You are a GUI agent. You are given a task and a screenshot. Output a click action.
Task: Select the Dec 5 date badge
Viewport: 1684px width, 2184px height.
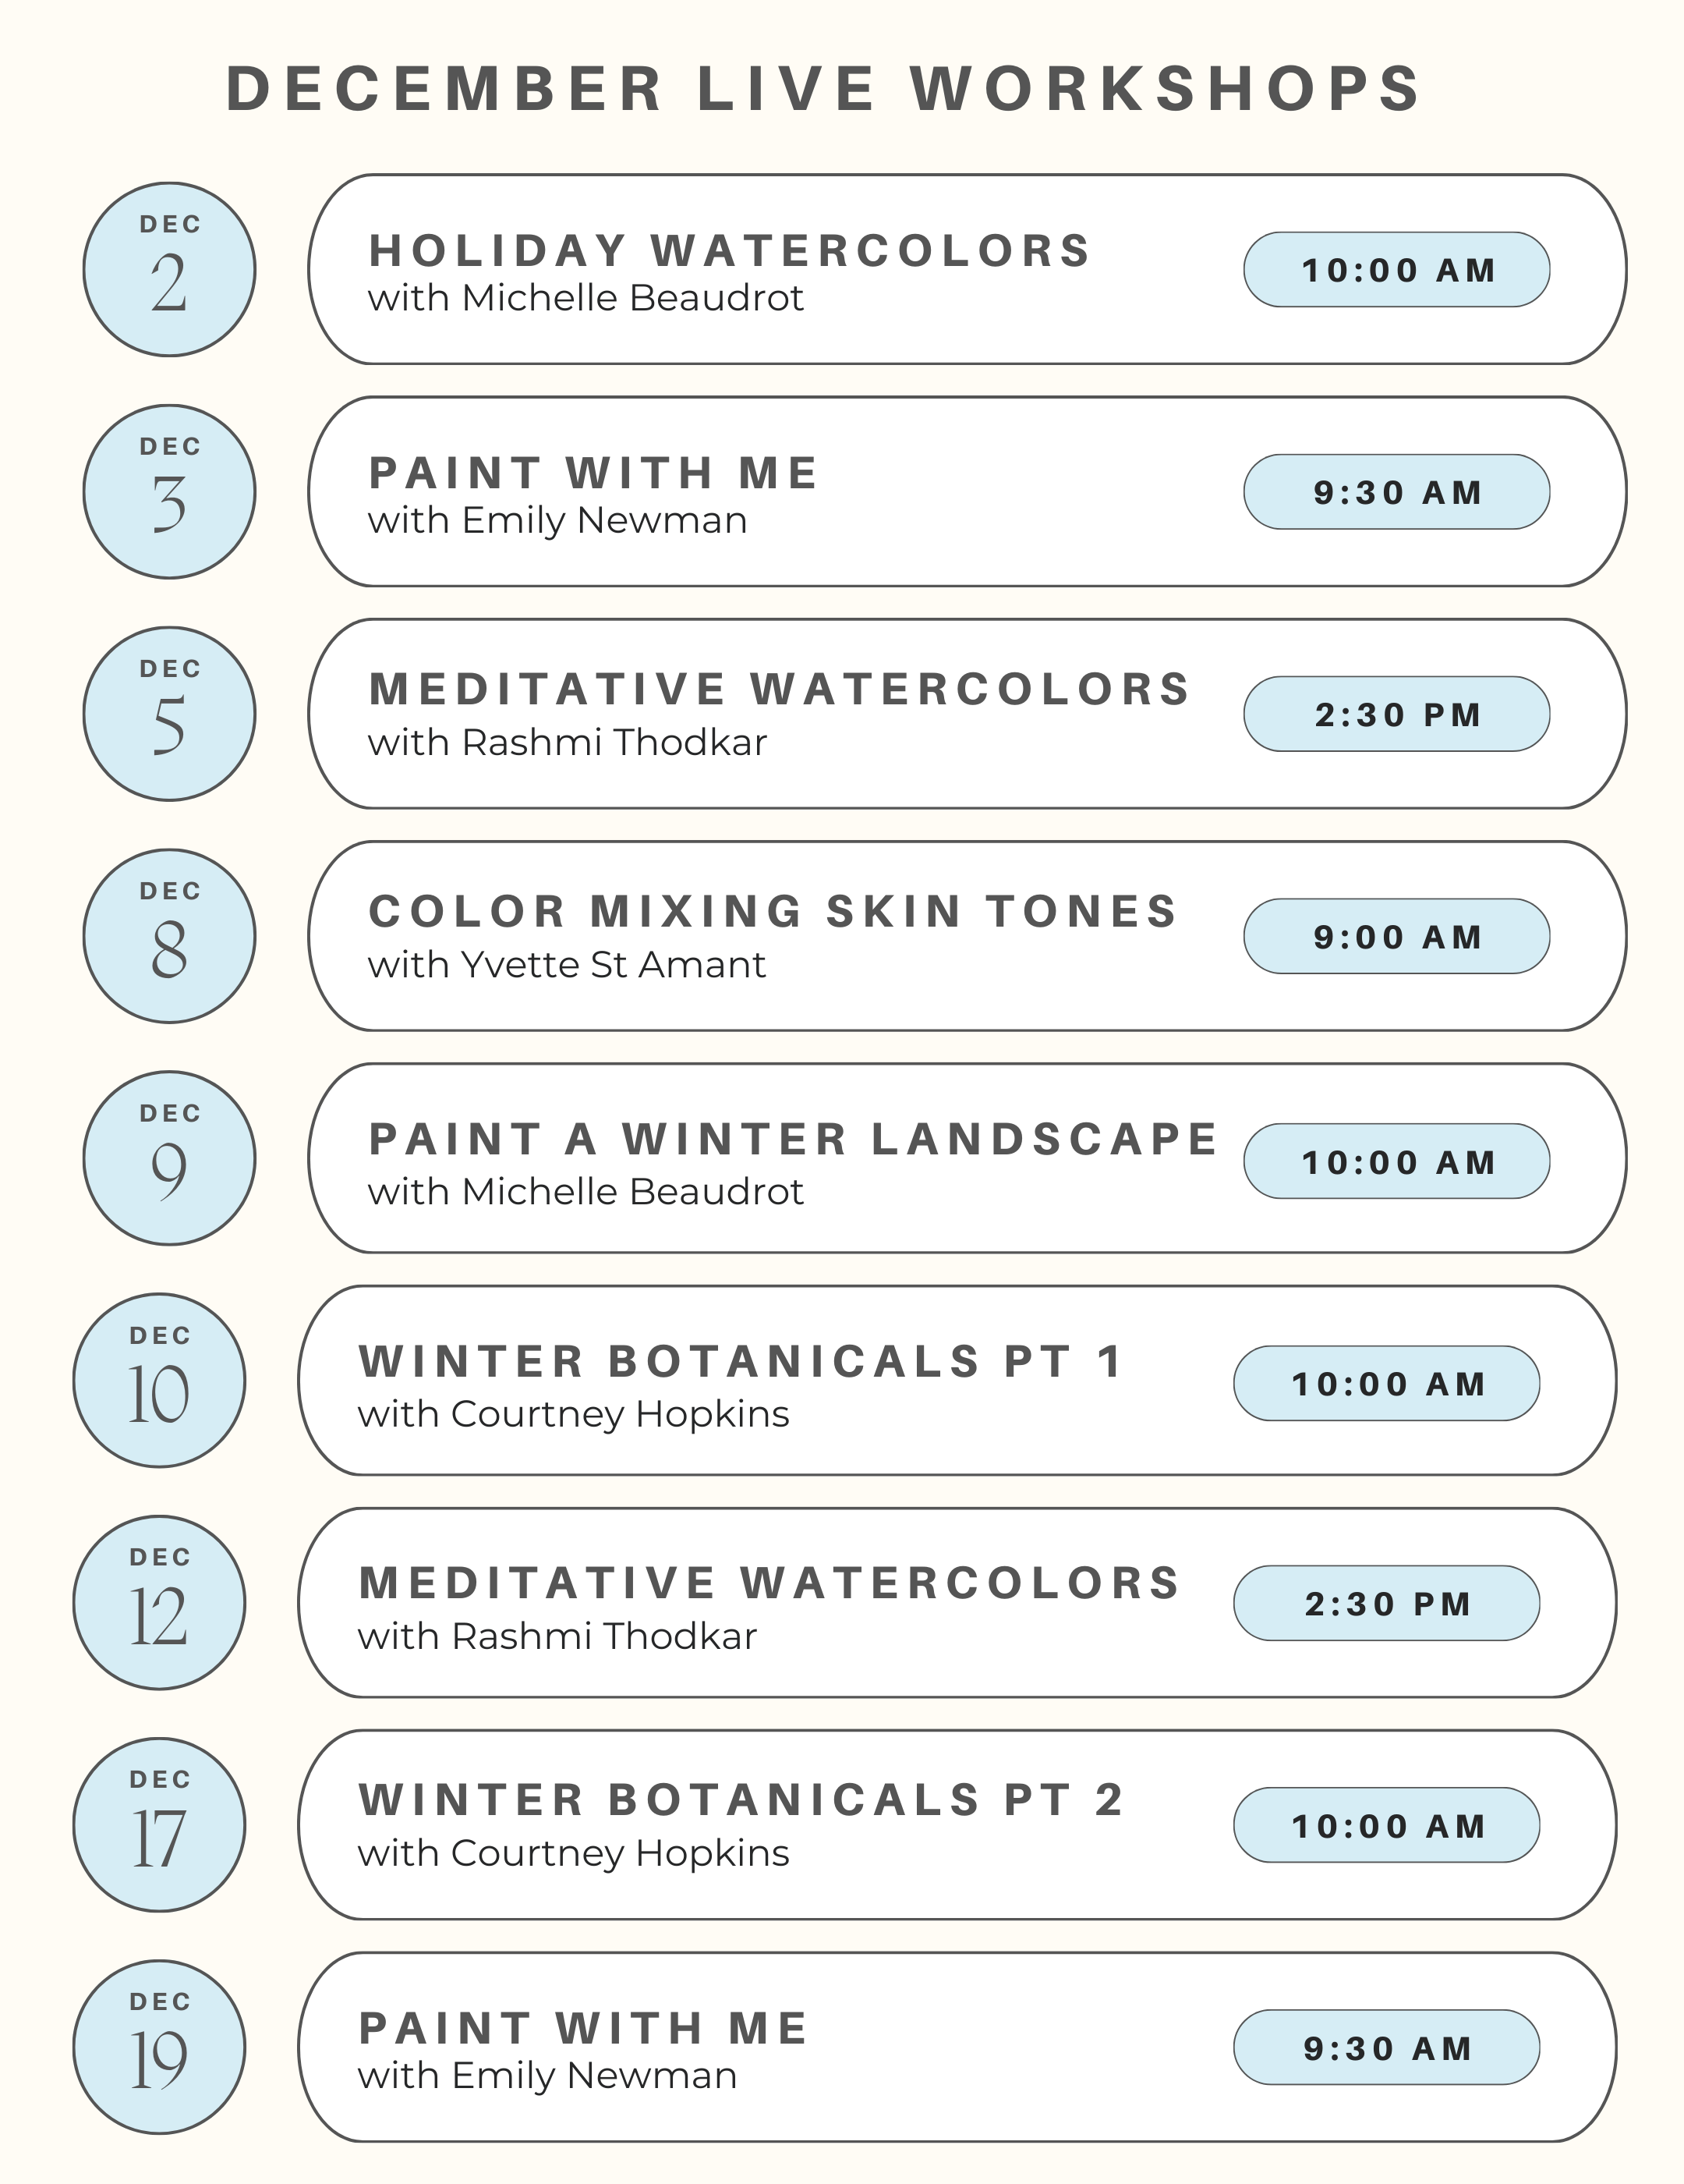point(169,714)
